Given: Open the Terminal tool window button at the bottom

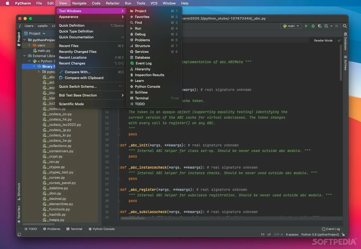Looking at the screenshot, I should (x=74, y=229).
